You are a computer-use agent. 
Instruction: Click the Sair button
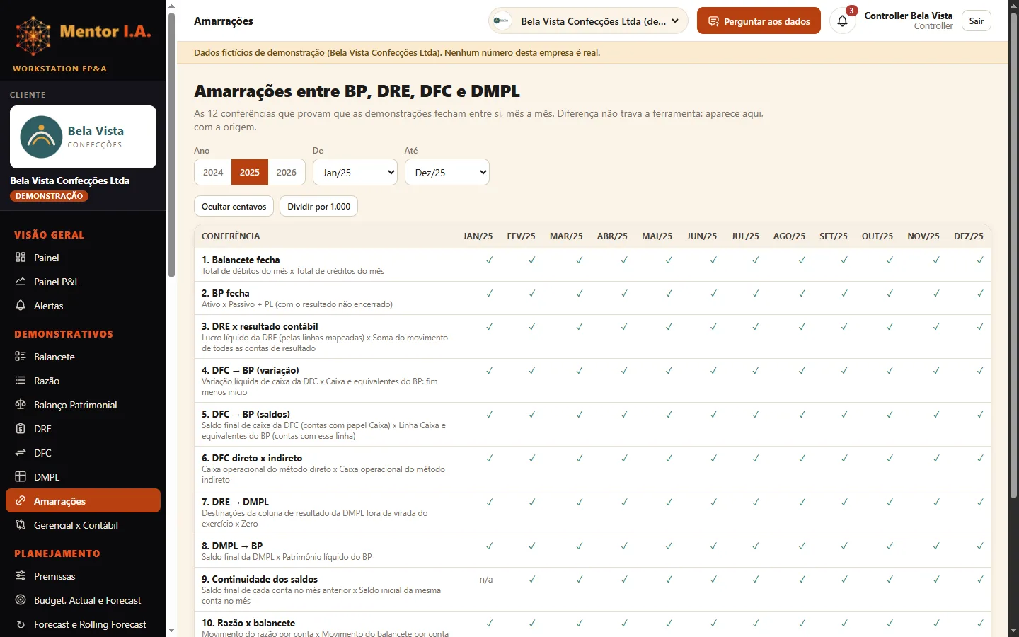tap(977, 21)
